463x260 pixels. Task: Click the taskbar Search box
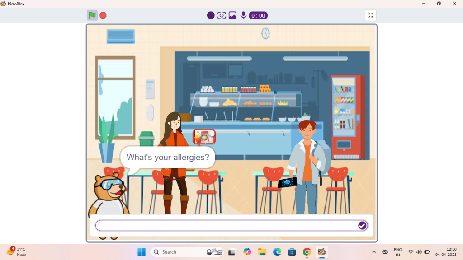pos(187,252)
